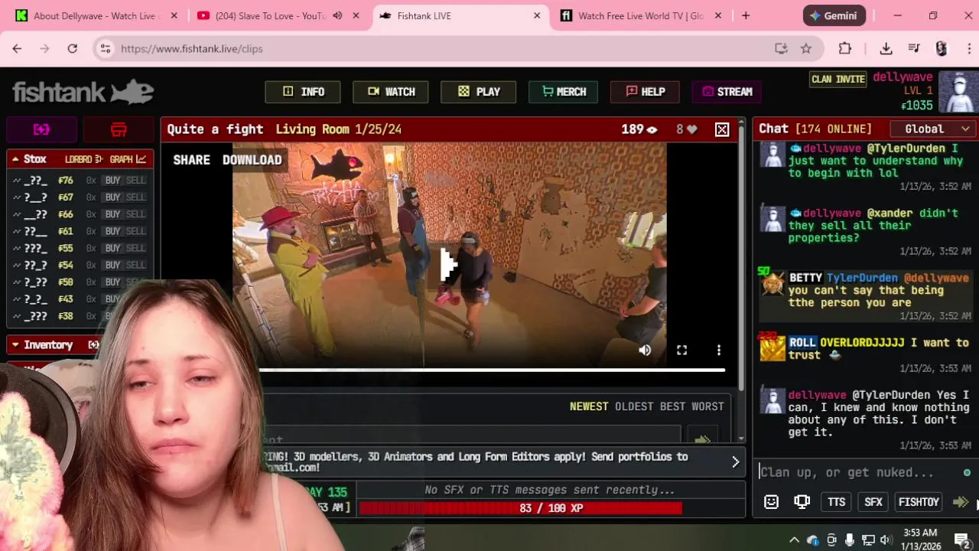This screenshot has width=979, height=551.
Task: Switch to the About Dellywave tab
Action: pos(96,15)
